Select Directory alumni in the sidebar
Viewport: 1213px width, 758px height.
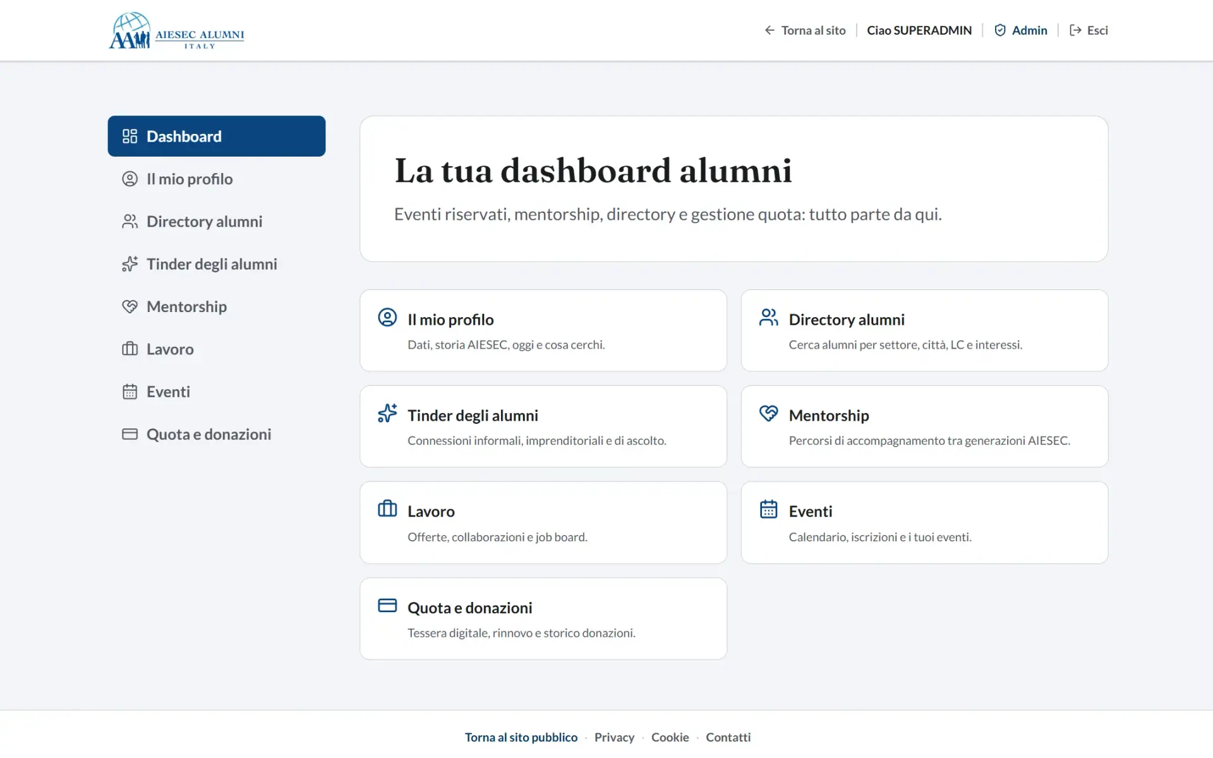tap(217, 222)
